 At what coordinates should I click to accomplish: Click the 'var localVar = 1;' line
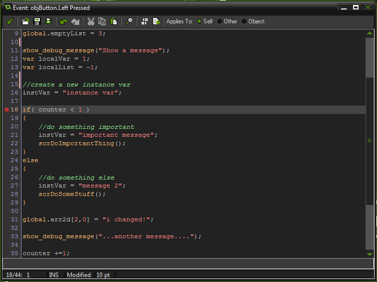point(56,59)
